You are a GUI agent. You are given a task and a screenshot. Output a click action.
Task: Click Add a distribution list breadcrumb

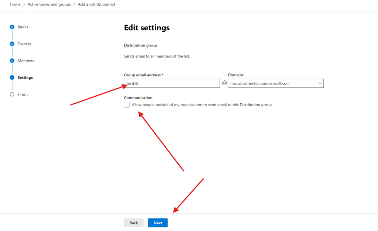pyautogui.click(x=96, y=4)
